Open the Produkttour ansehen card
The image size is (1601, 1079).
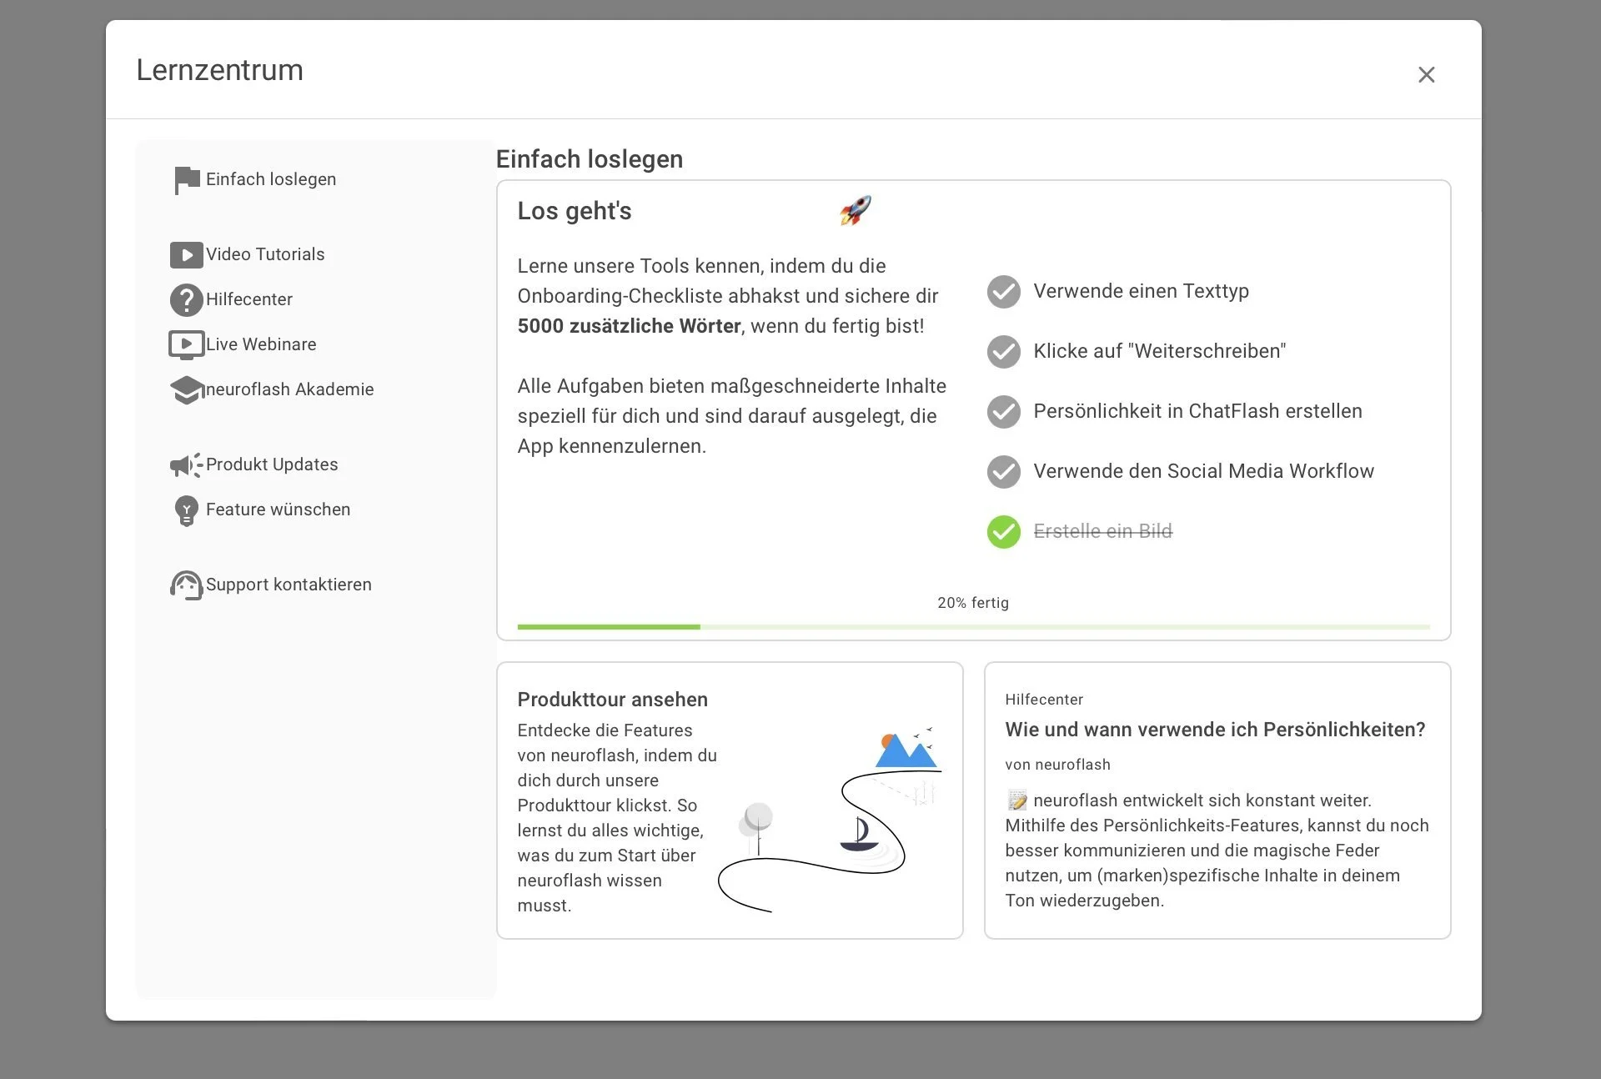(x=612, y=700)
